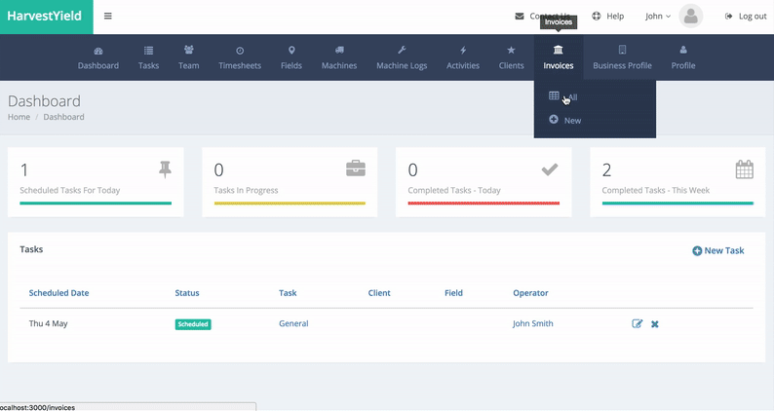Open the Business Profile tab

pyautogui.click(x=622, y=57)
